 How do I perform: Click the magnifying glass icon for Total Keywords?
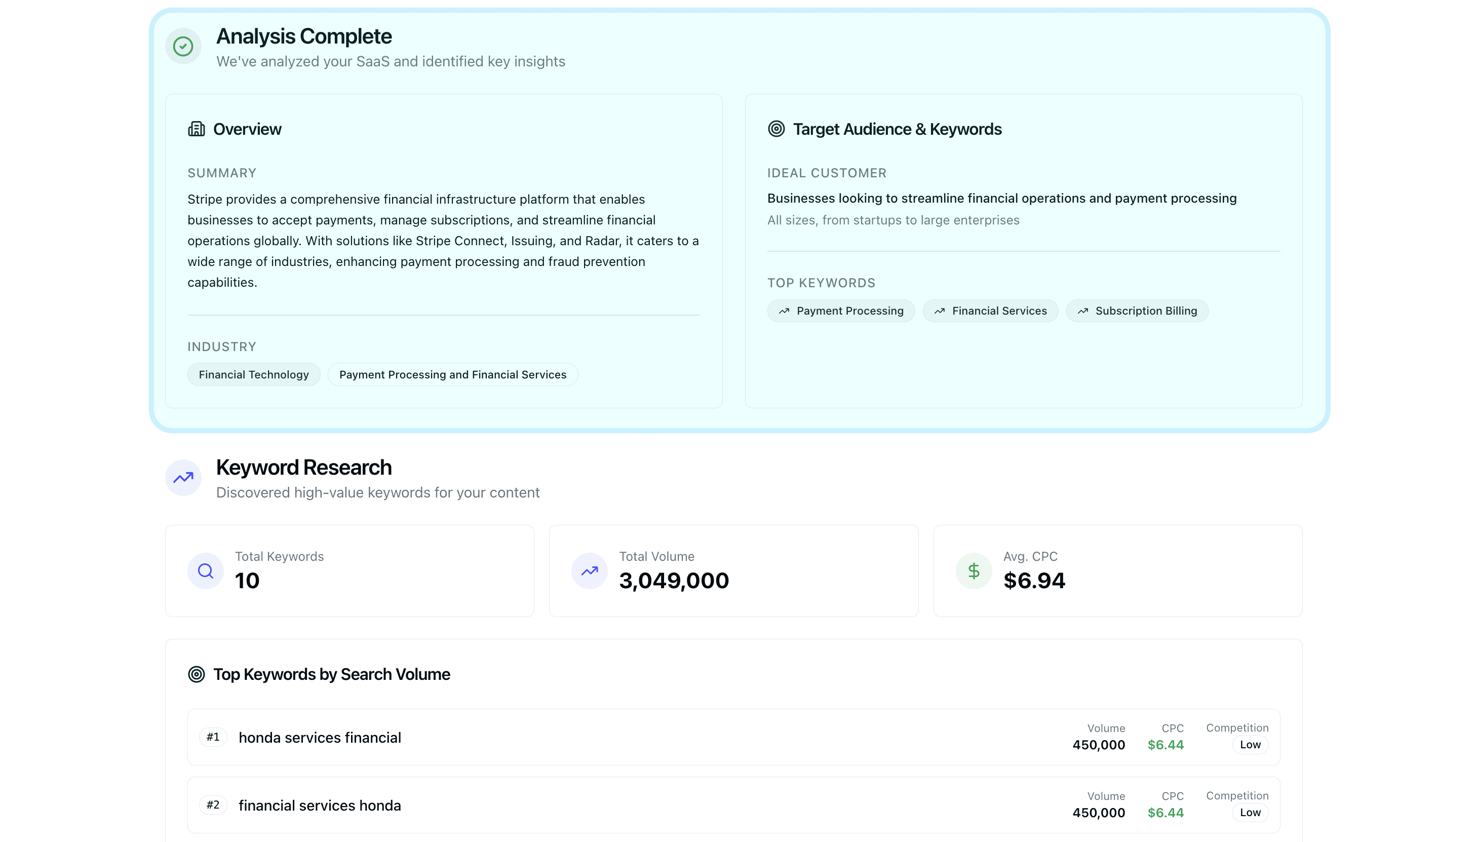point(205,570)
